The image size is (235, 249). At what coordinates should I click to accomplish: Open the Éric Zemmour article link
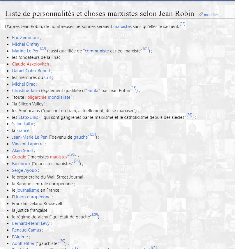point(26,38)
